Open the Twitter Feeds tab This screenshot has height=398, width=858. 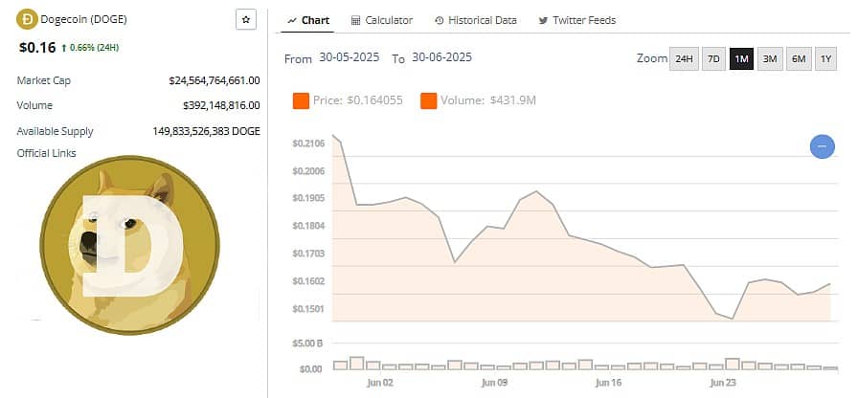(577, 20)
